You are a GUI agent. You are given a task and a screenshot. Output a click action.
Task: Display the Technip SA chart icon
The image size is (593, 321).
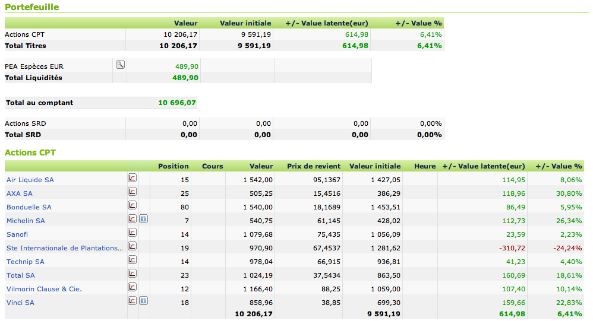click(132, 259)
